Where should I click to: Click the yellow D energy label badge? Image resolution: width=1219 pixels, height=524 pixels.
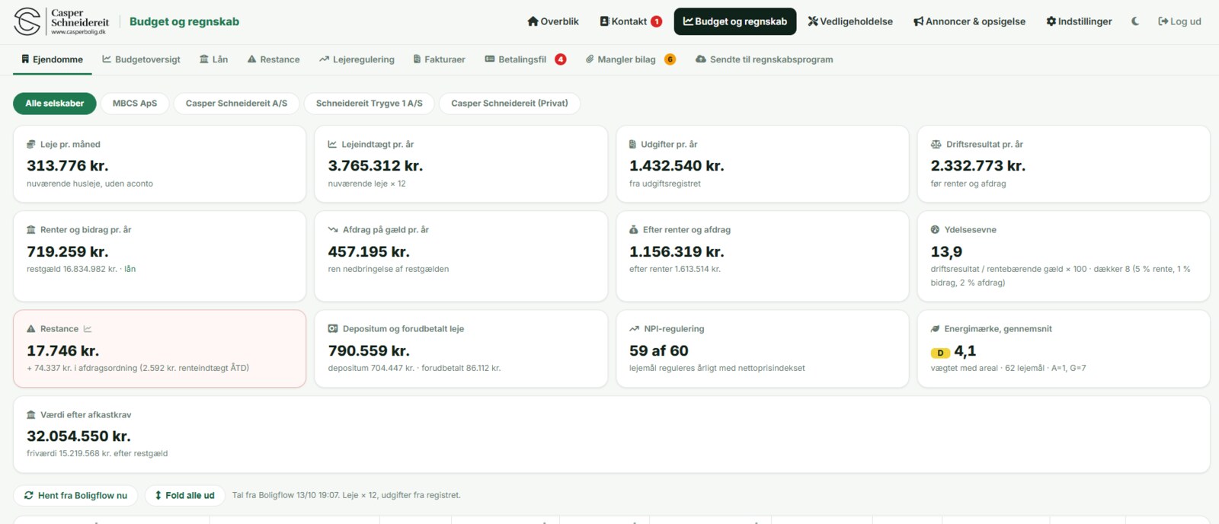tap(940, 353)
